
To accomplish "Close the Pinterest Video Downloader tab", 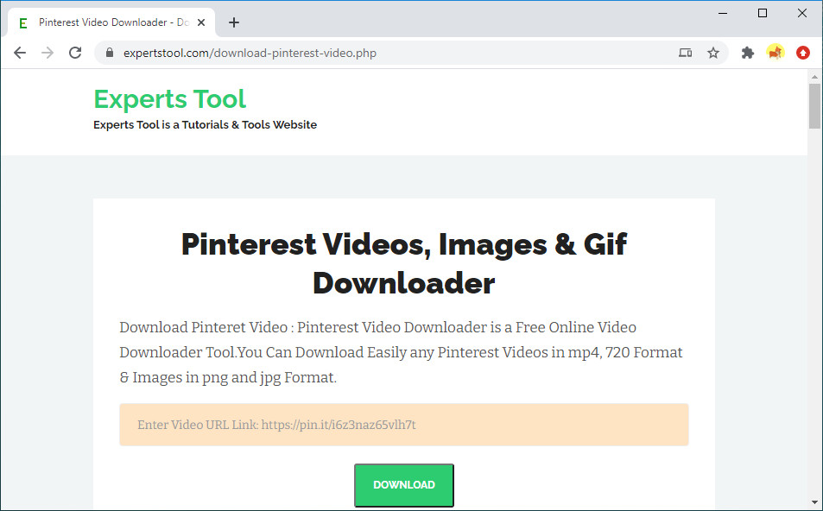I will click(201, 22).
